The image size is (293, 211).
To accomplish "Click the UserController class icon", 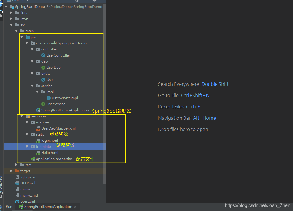I will coord(43,55).
